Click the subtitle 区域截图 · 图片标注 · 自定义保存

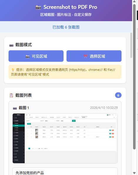[66, 15]
